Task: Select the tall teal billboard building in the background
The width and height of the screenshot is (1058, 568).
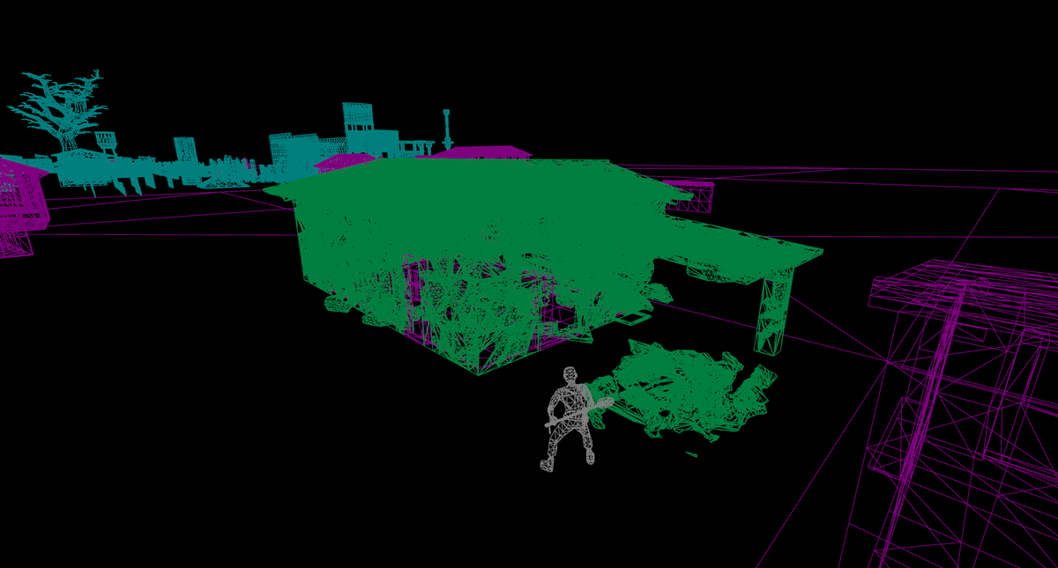Action: (x=360, y=129)
